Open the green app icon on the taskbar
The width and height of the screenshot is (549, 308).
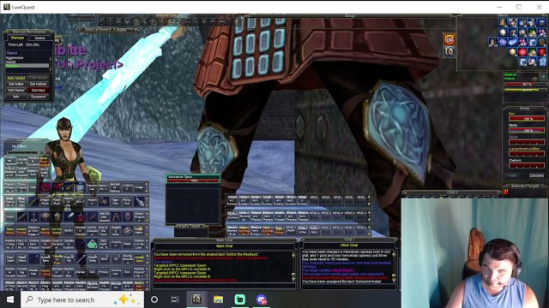click(240, 299)
